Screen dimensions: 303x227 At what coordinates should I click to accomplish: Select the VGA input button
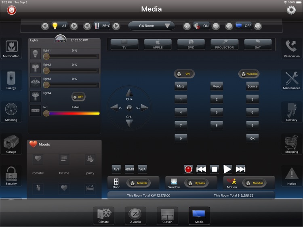(143, 169)
